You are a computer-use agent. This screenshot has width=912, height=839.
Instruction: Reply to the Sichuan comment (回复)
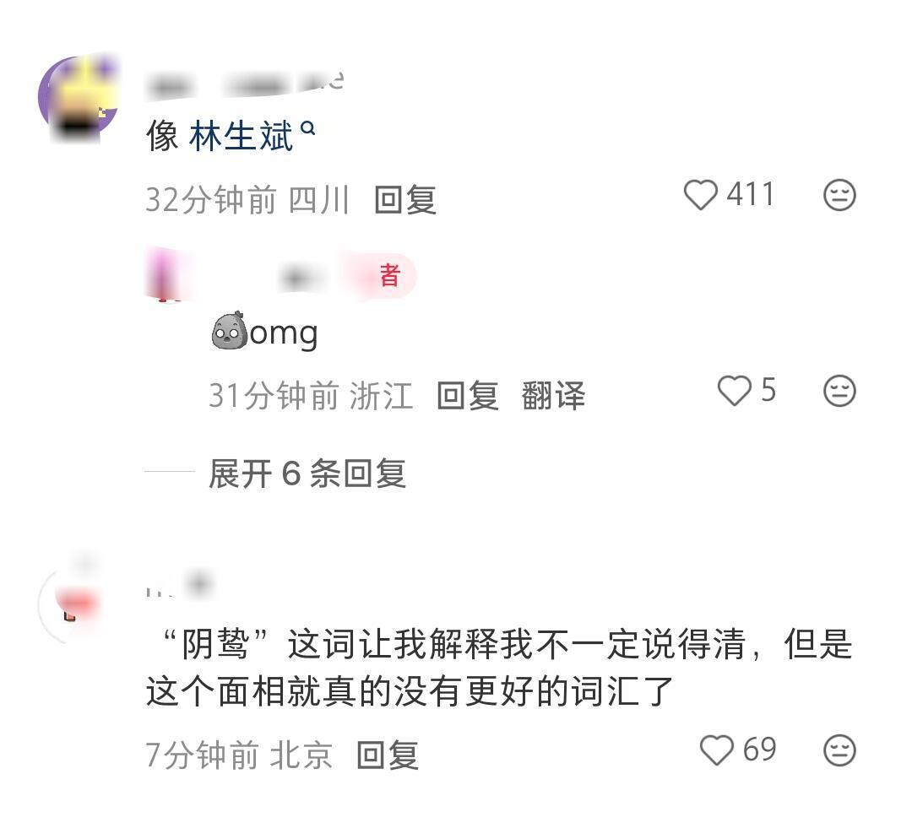click(x=404, y=200)
